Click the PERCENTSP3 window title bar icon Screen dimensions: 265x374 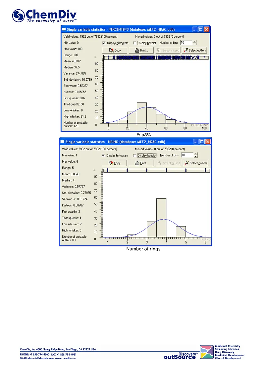64,29
